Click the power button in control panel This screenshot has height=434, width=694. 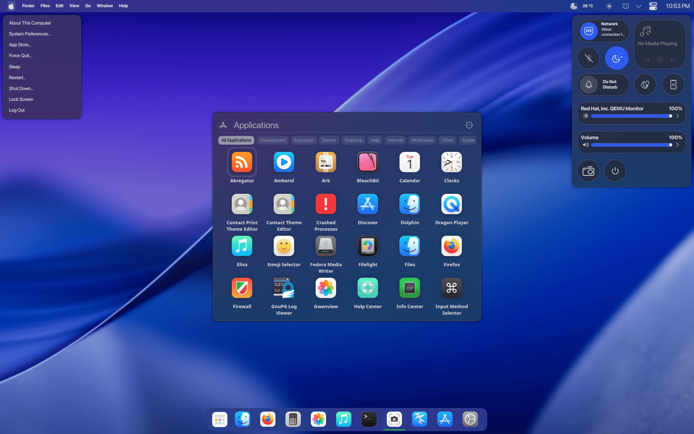tap(615, 171)
